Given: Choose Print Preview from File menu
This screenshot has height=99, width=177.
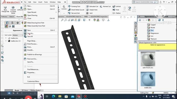Looking at the screenshot, I should [x=32, y=44].
